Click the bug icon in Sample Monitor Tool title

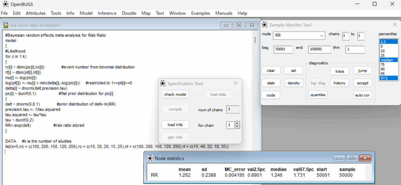[x=265, y=25]
